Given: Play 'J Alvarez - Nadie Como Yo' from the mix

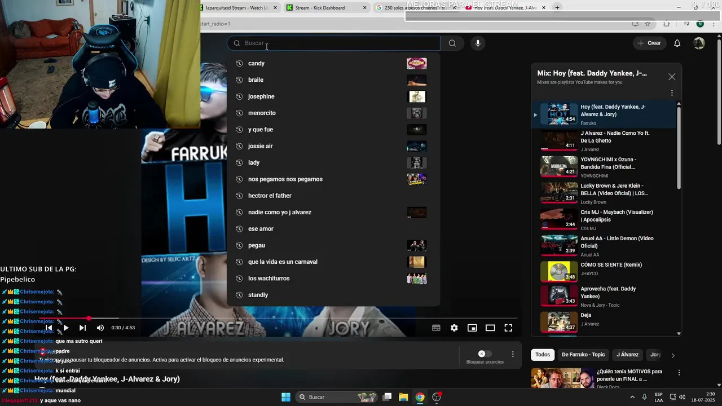Looking at the screenshot, I should tap(605, 141).
